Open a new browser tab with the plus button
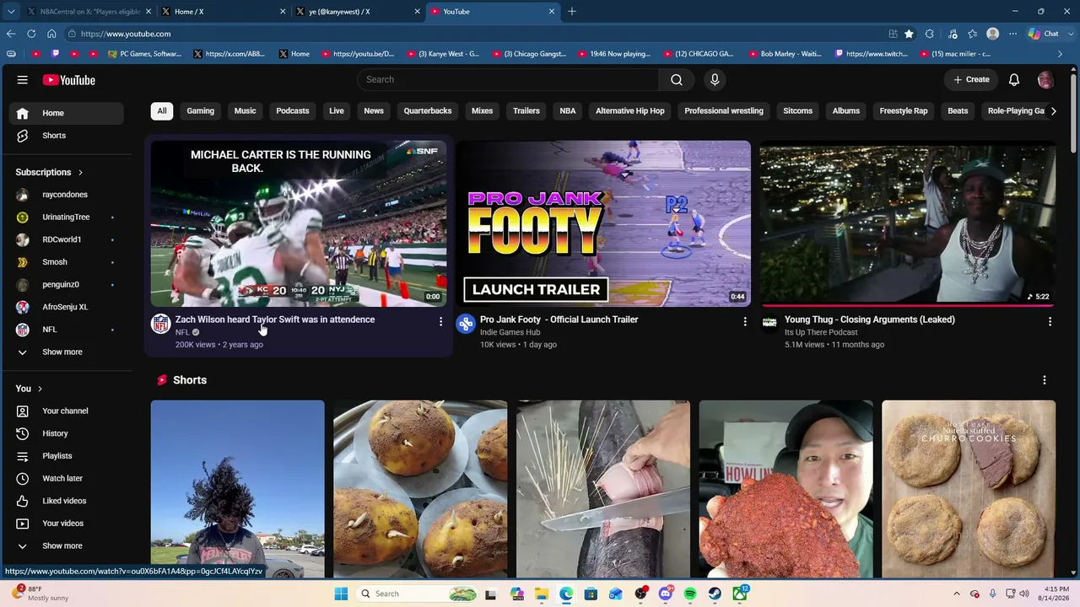This screenshot has height=607, width=1080. 572,12
